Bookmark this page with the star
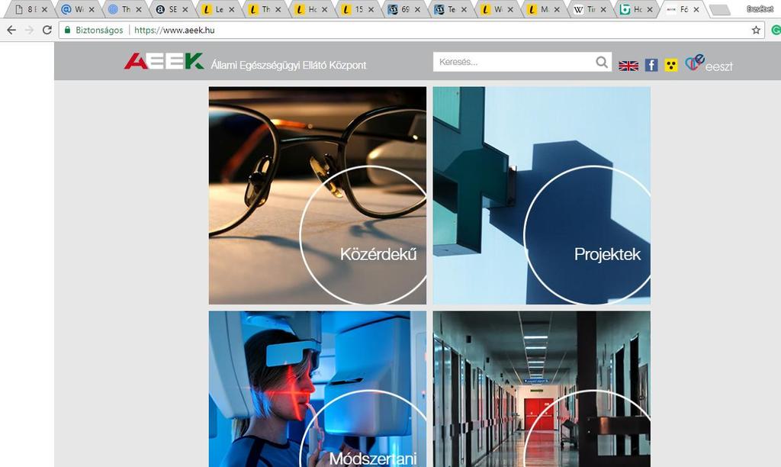Image resolution: width=781 pixels, height=467 pixels. 756,30
